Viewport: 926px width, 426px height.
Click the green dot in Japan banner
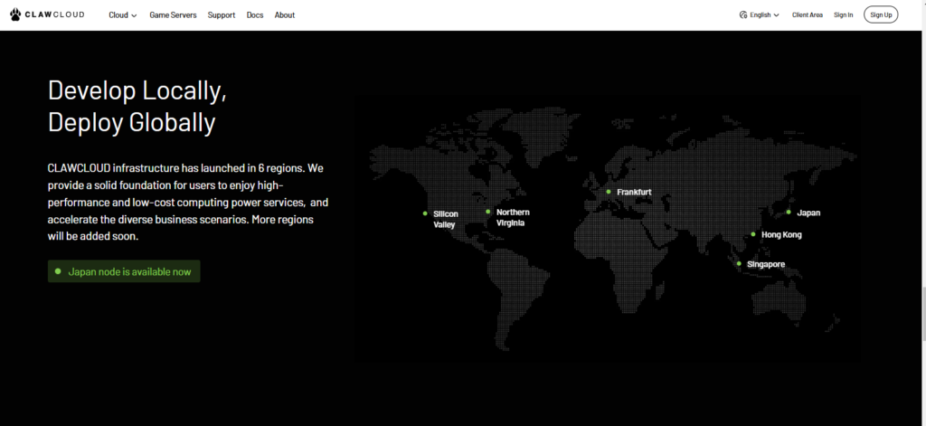58,271
